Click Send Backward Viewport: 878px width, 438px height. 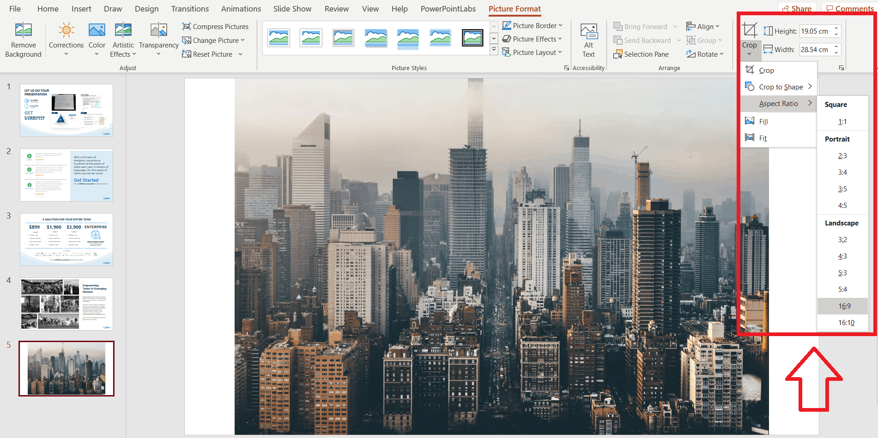[x=642, y=40]
